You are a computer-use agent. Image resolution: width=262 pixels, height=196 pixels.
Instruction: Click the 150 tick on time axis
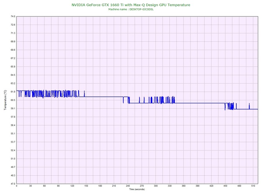pos(86,186)
